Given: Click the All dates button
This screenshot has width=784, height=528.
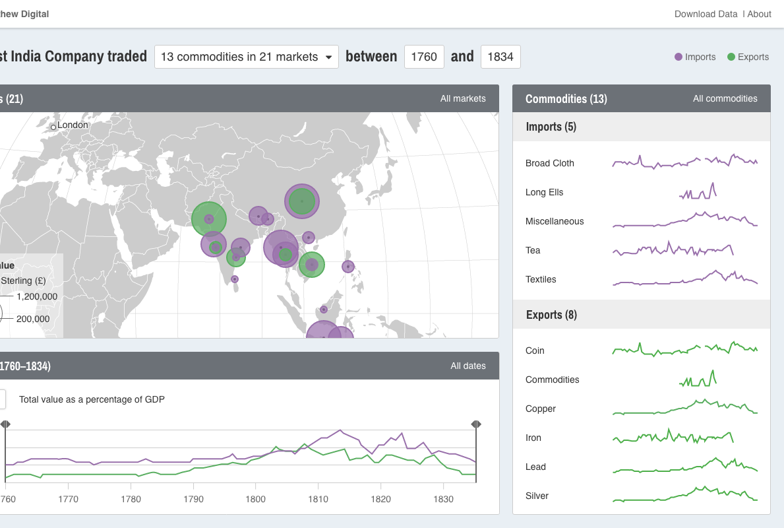Looking at the screenshot, I should pyautogui.click(x=468, y=366).
